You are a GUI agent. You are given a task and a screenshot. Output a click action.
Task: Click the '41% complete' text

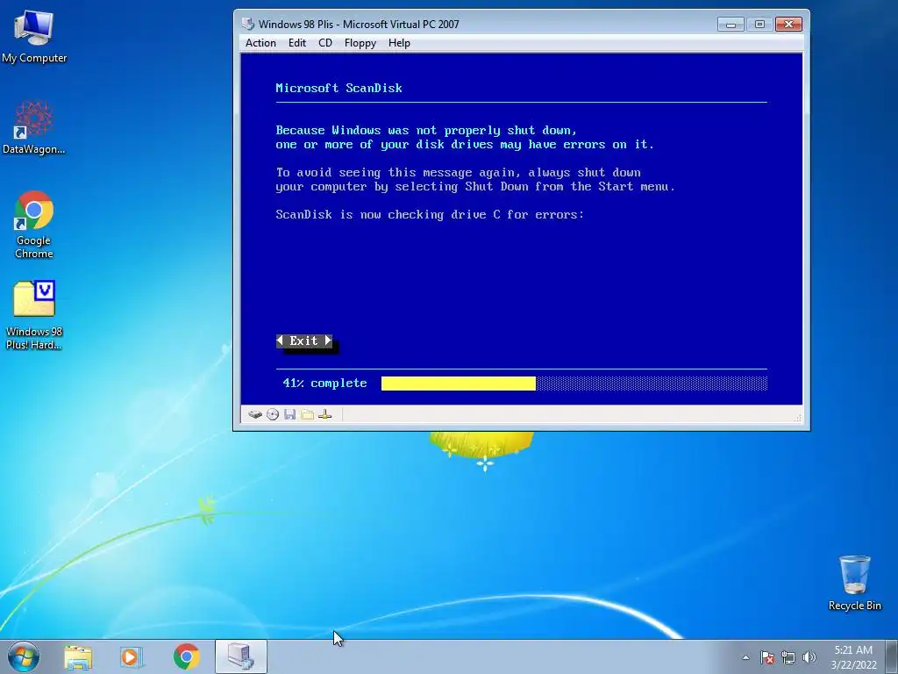pos(324,384)
